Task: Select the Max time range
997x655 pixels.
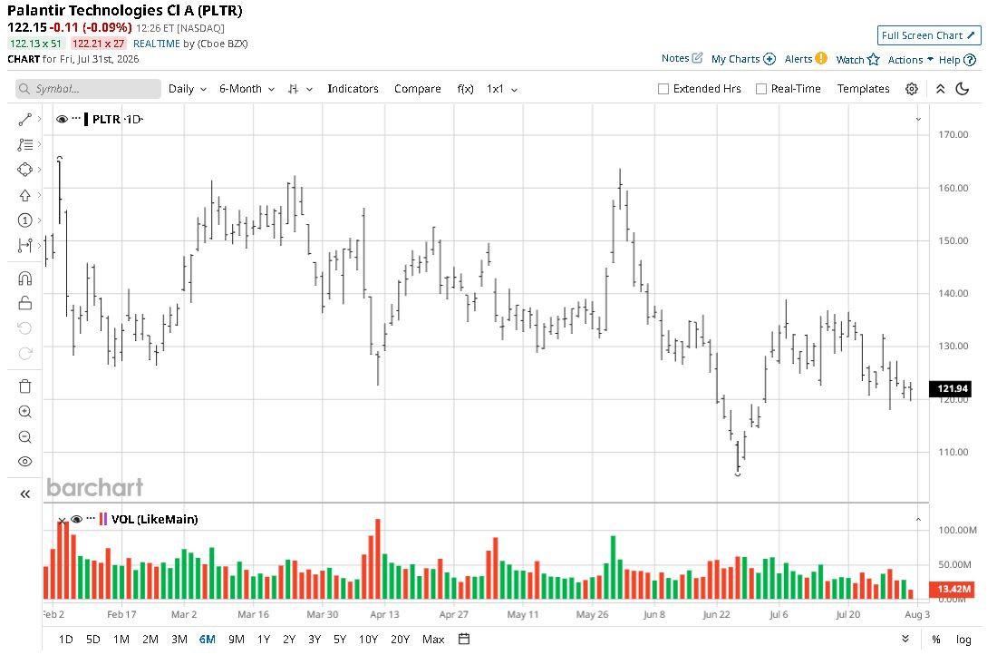Action: click(433, 639)
